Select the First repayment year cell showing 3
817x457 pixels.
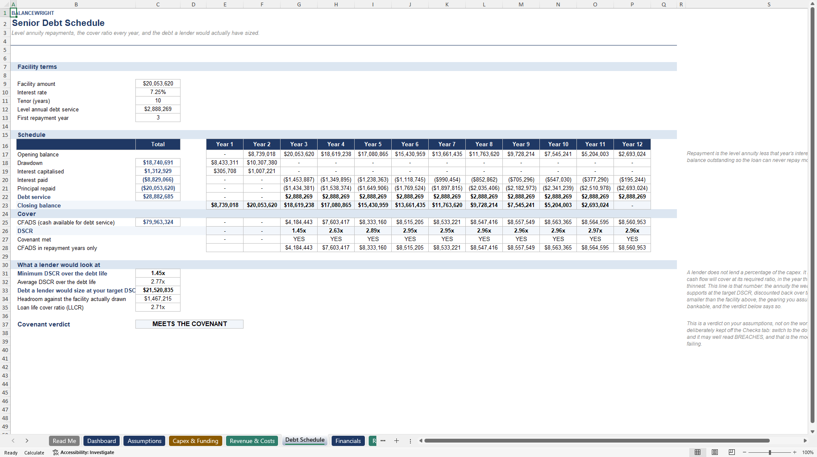tap(158, 118)
